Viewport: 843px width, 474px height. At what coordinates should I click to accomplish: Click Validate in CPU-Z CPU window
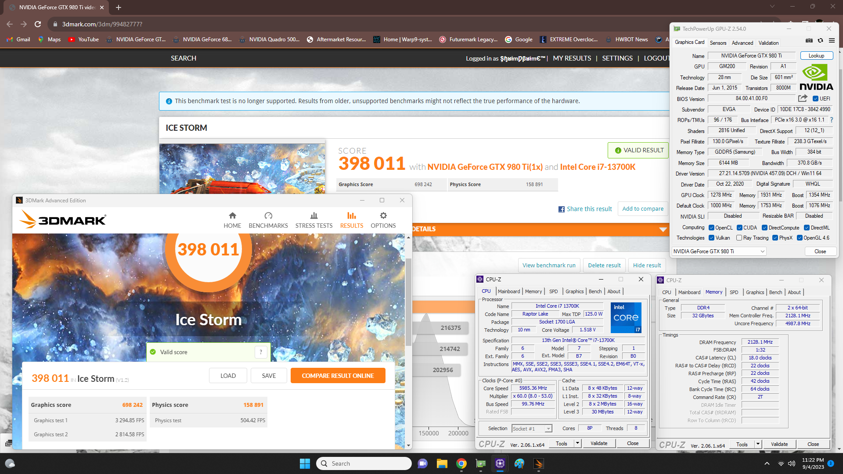coord(599,443)
